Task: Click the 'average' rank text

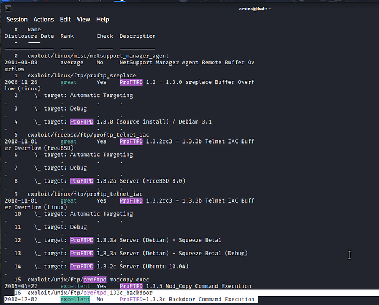Action: (72, 62)
